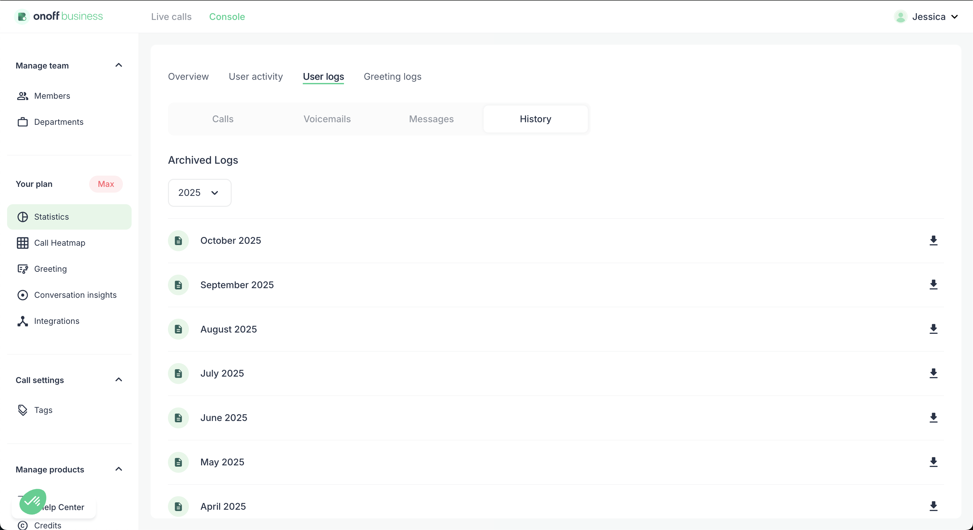
Task: Open Integrations in the sidebar
Action: click(x=69, y=321)
